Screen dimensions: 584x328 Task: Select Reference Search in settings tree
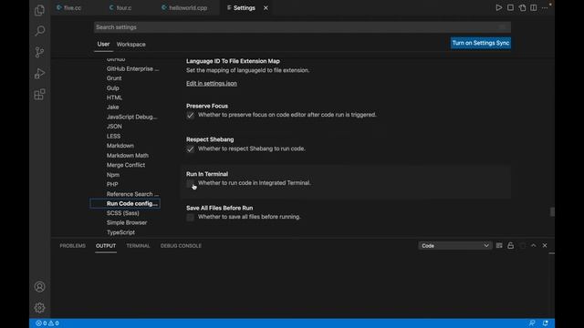coord(132,194)
